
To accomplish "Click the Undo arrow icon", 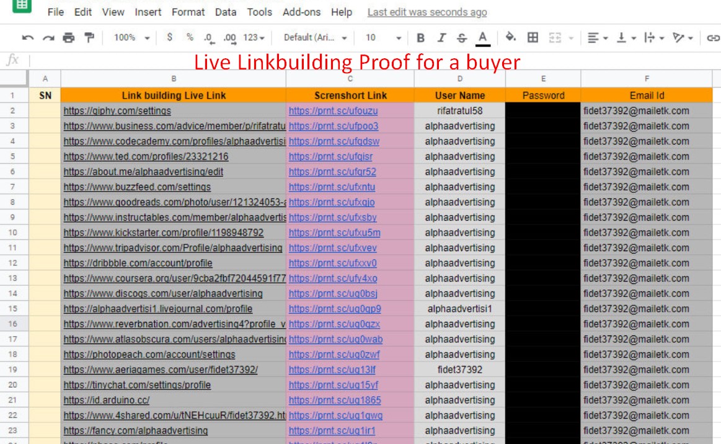I will click(x=28, y=38).
